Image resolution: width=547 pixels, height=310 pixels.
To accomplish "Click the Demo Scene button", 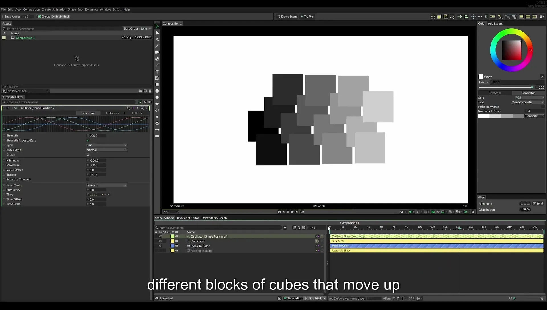I will pyautogui.click(x=287, y=17).
